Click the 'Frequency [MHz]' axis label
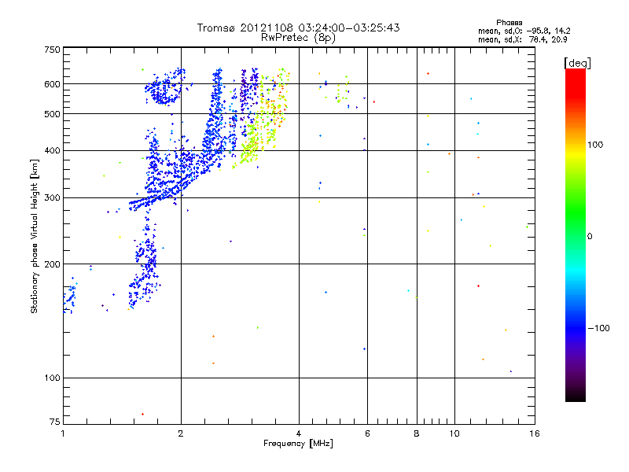This screenshot has width=629, height=472. (x=298, y=444)
